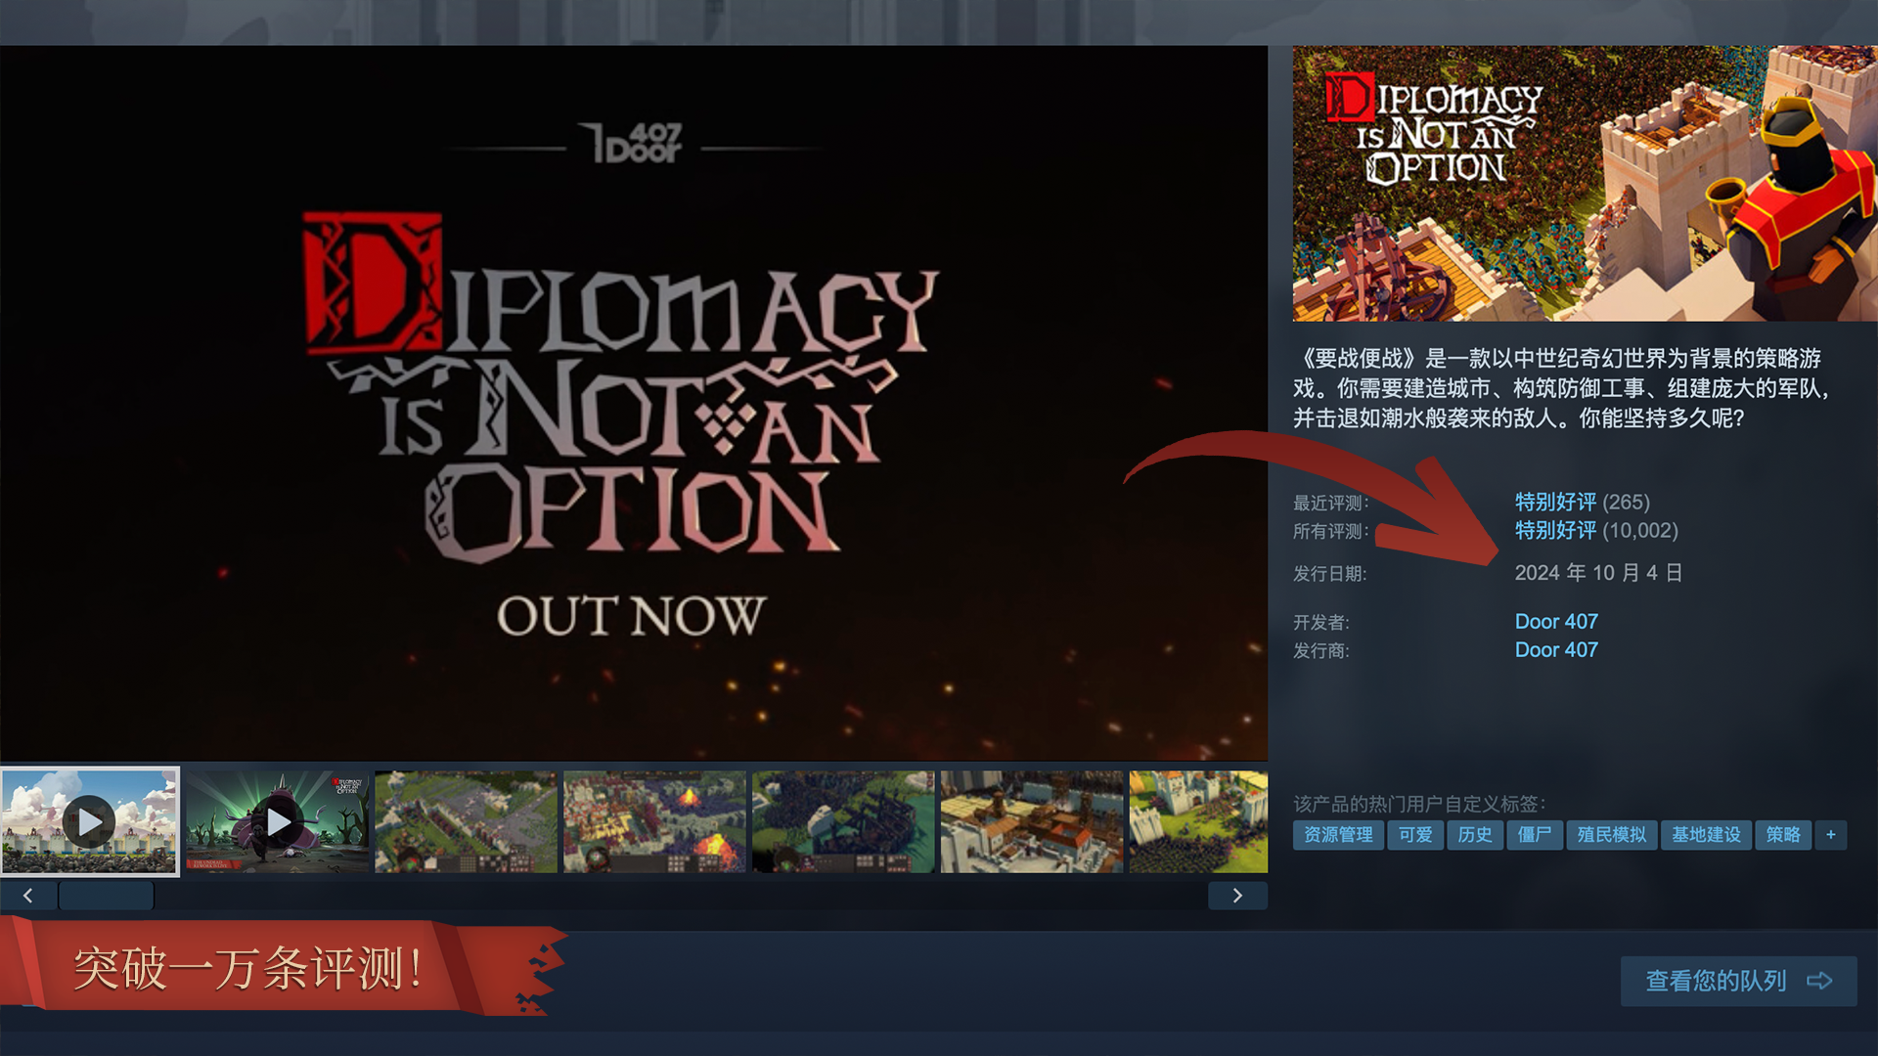Click the thumbnail strip scrollbar handle
1878x1056 pixels.
point(106,896)
